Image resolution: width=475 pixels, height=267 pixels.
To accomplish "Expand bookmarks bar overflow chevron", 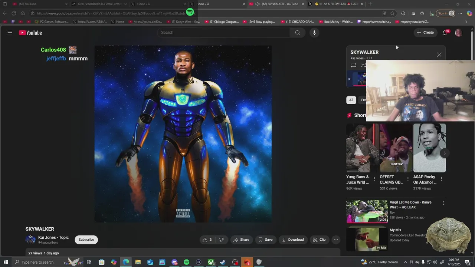I will (466, 22).
